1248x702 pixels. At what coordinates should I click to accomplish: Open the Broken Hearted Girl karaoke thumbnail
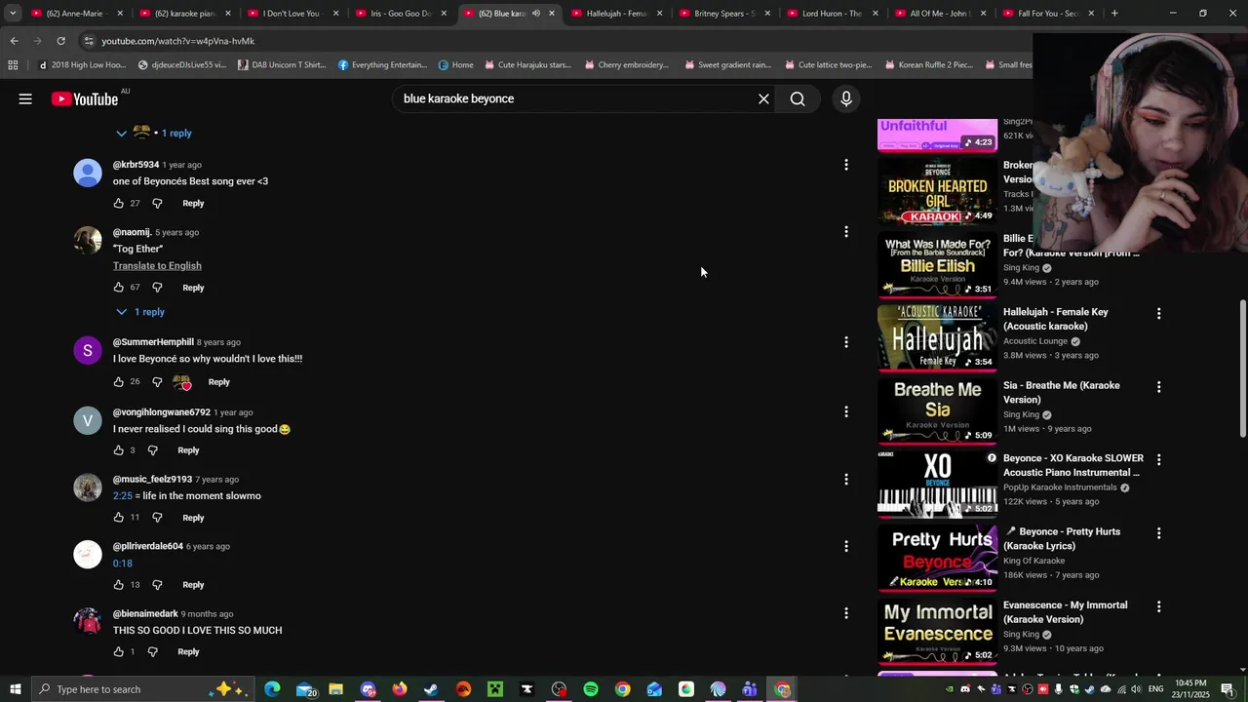(937, 190)
